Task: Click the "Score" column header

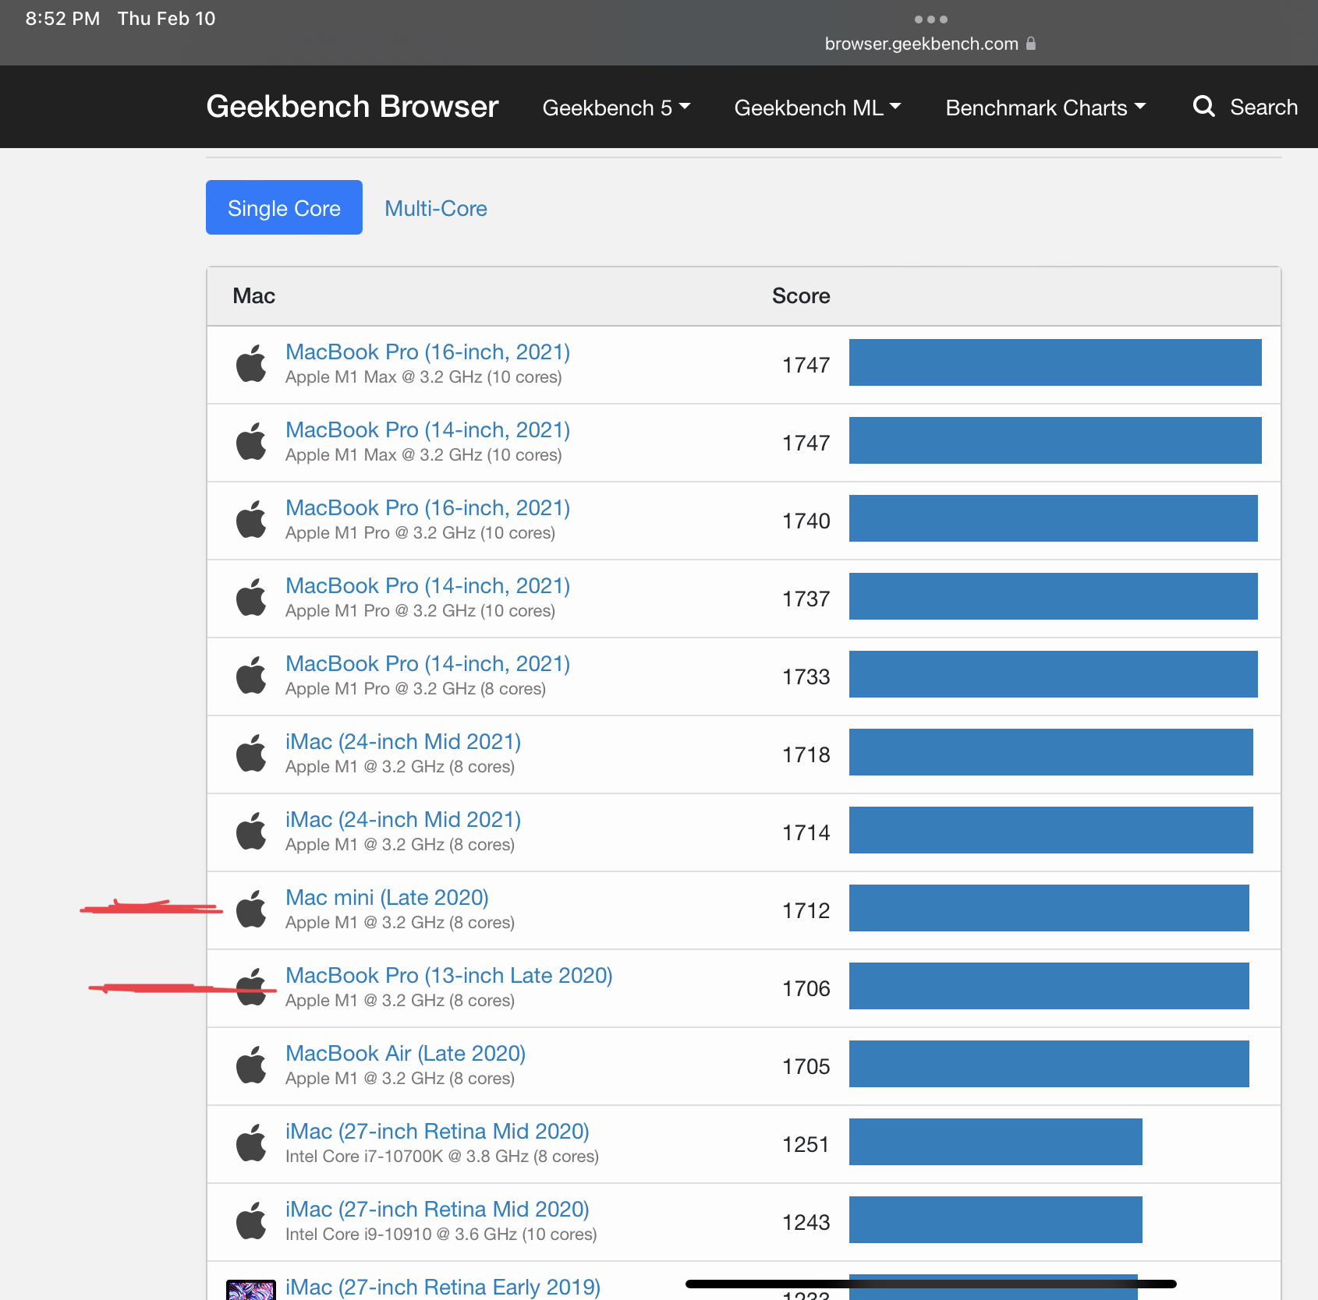Action: click(801, 296)
